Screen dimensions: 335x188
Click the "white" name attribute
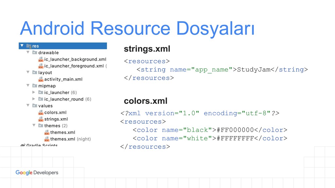pos(197,138)
